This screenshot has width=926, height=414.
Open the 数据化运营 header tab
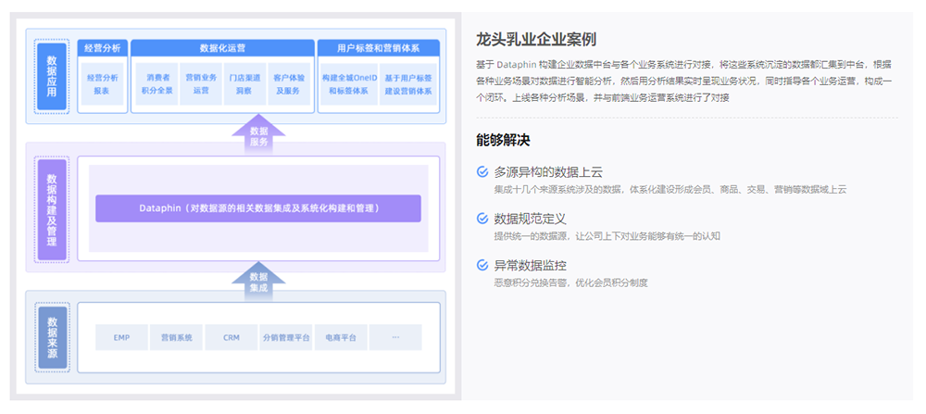tap(222, 48)
